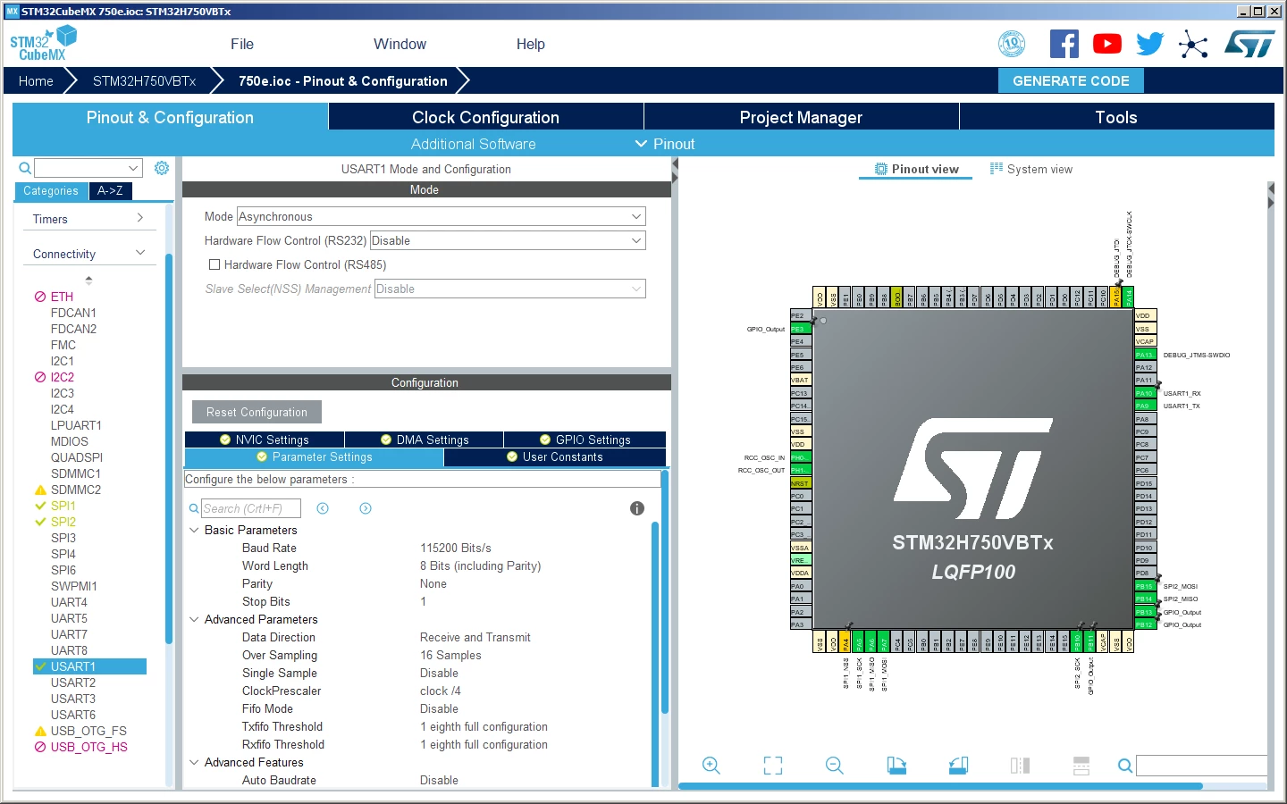Open the User Constants tab
The height and width of the screenshot is (804, 1287).
pos(555,456)
